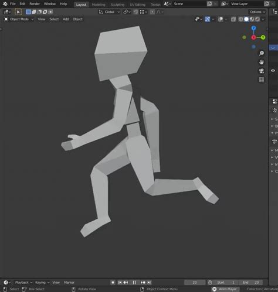
Task: Open the snapping options dropdown
Action: (x=144, y=12)
